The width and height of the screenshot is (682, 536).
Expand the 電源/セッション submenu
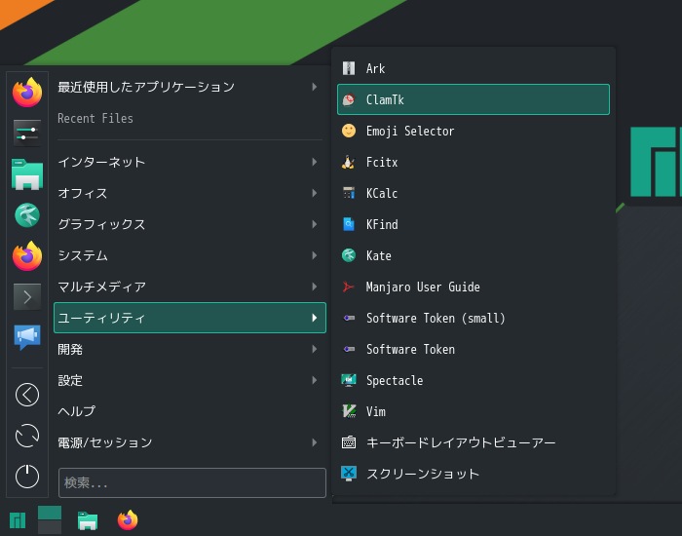point(190,442)
